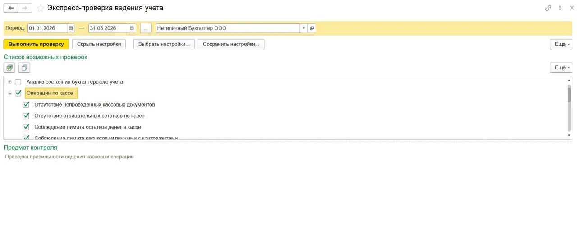Click the end date field 31.03.2026
This screenshot has height=246, width=577.
point(108,28)
